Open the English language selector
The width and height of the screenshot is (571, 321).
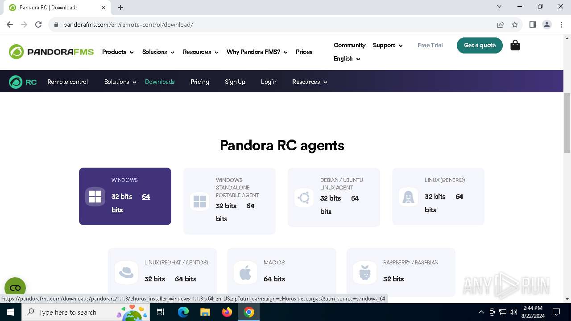347,59
